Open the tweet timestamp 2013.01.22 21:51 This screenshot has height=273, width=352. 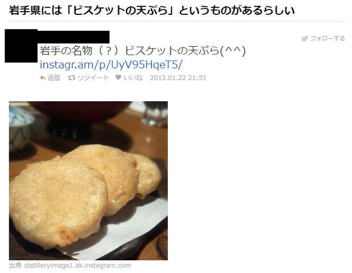178,78
